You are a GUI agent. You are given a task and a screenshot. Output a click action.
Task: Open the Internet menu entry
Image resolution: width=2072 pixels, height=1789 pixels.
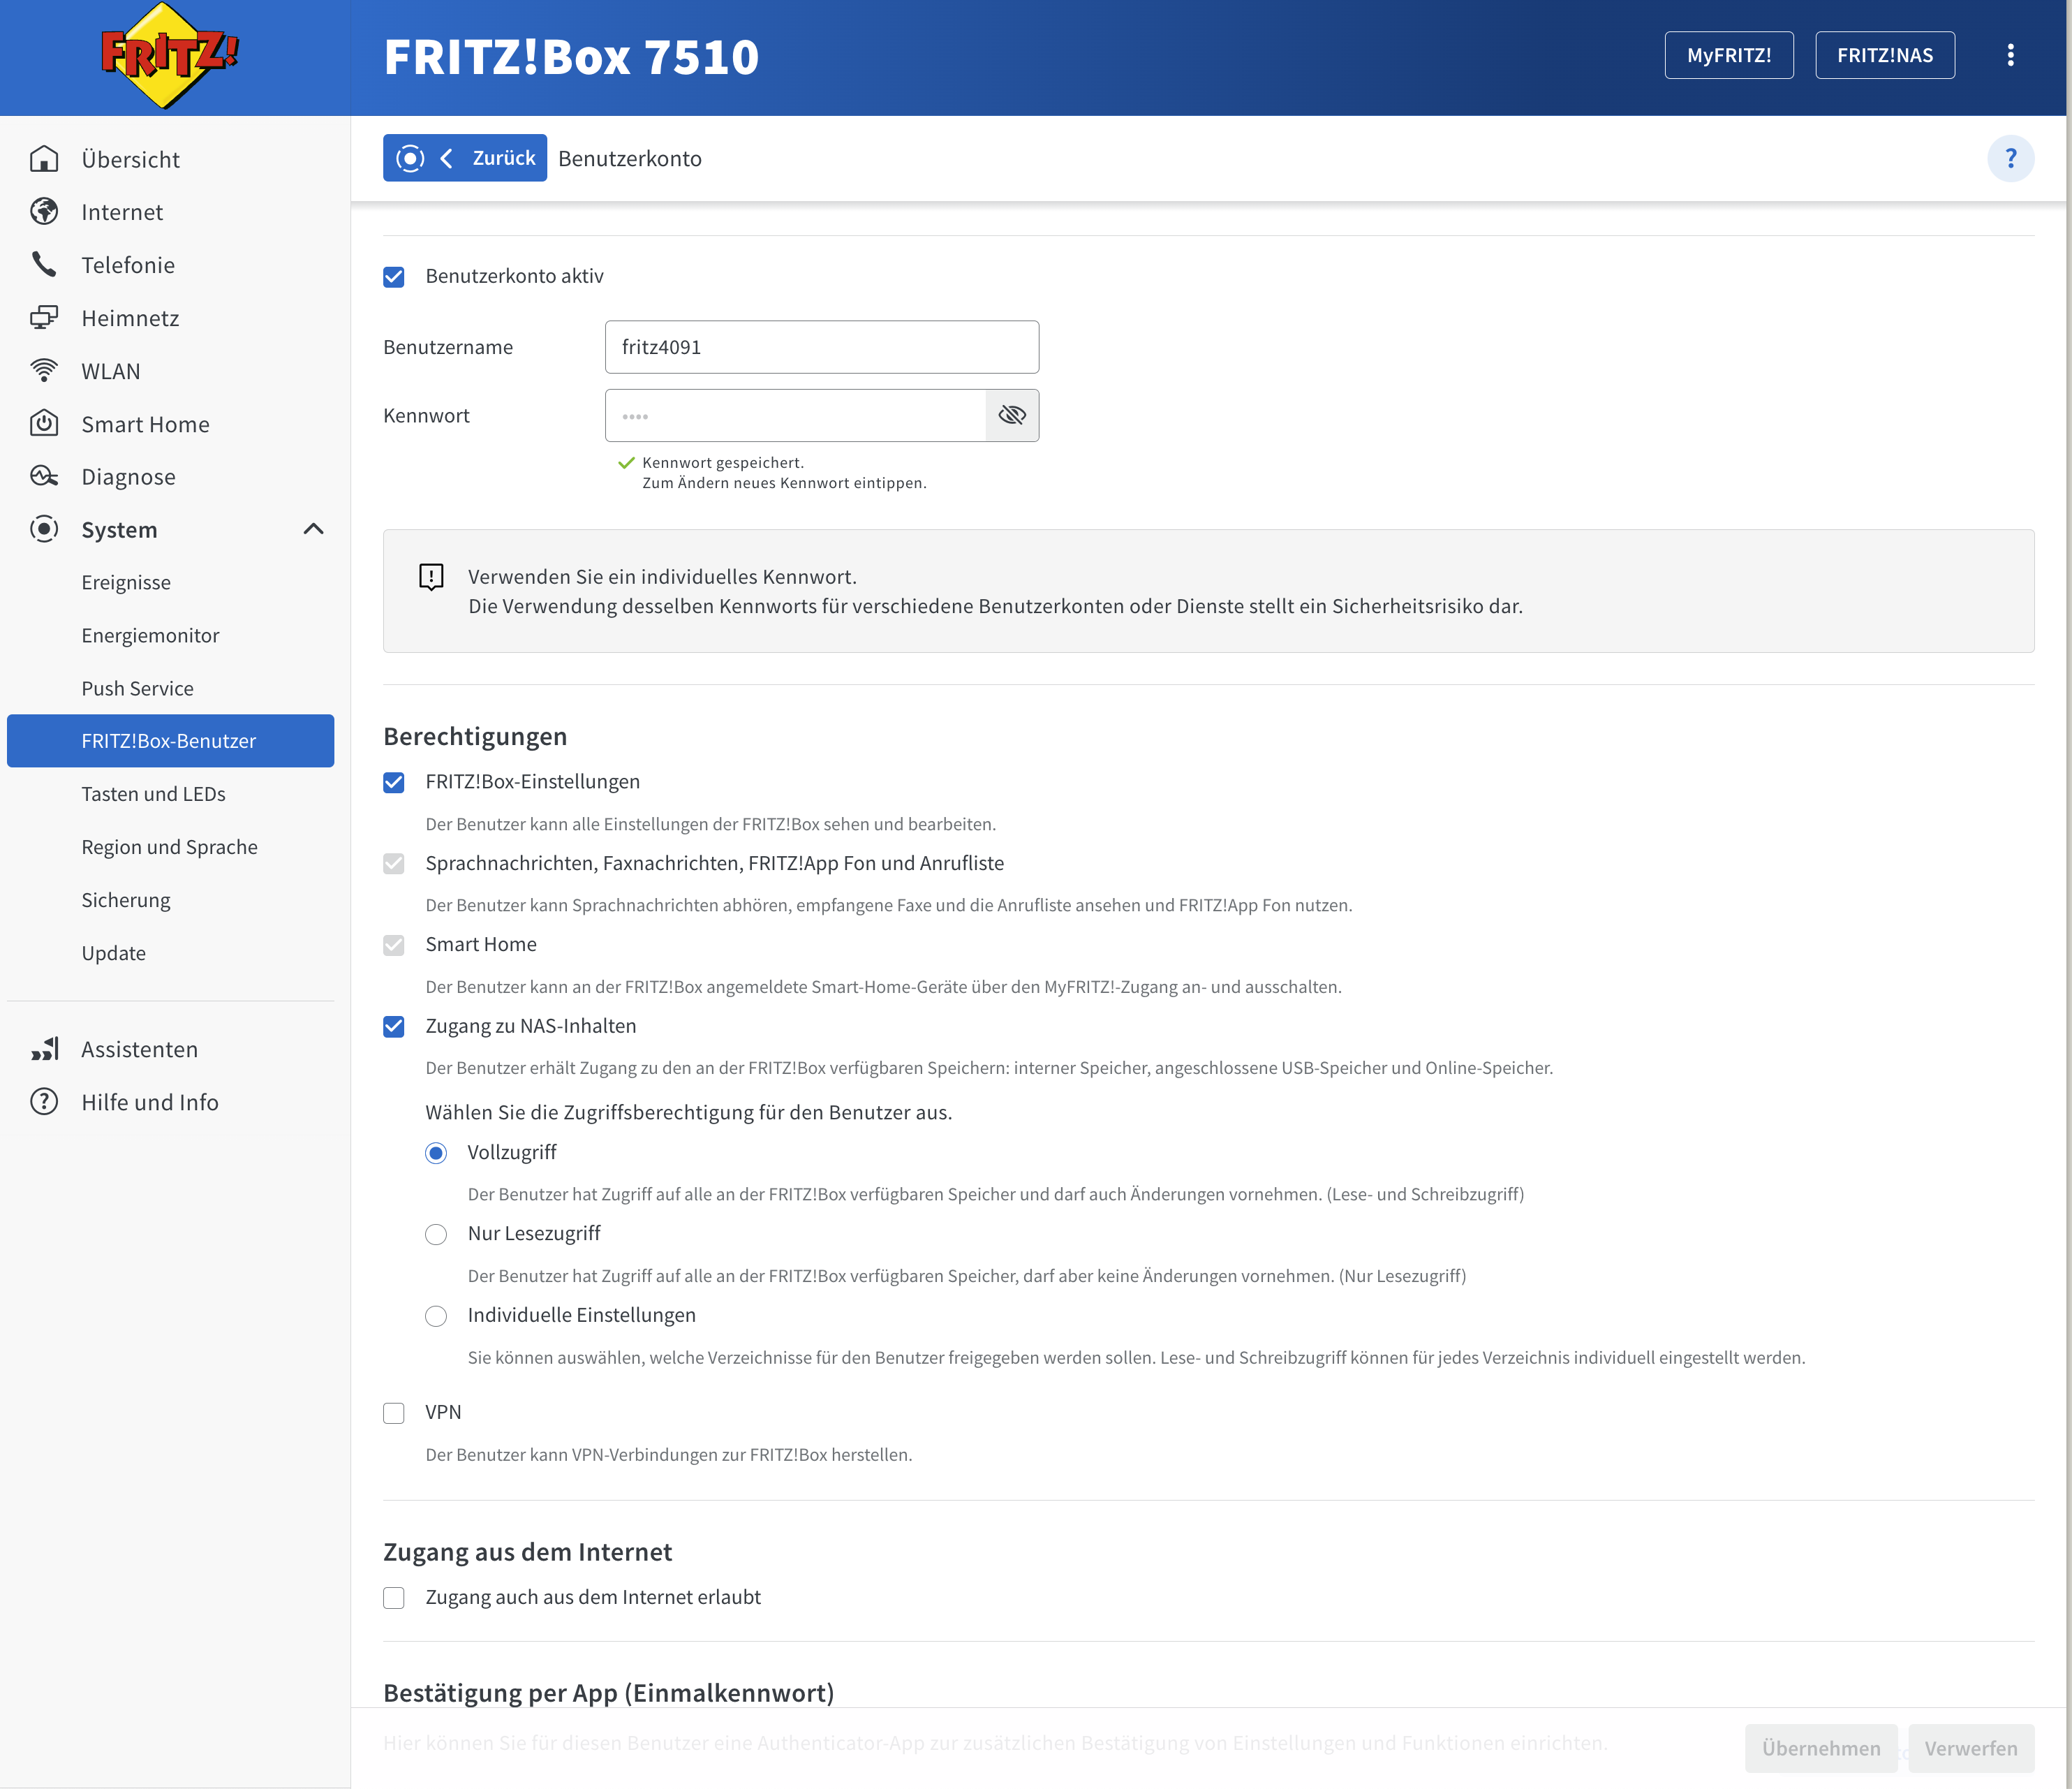tap(170, 212)
